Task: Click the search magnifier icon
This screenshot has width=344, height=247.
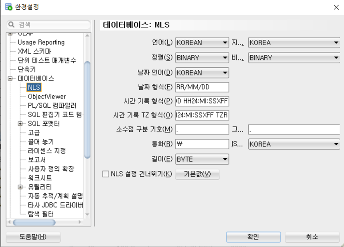Action: tap(11, 25)
